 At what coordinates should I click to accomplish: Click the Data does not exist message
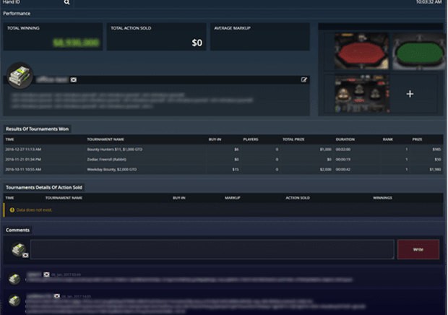(34, 210)
